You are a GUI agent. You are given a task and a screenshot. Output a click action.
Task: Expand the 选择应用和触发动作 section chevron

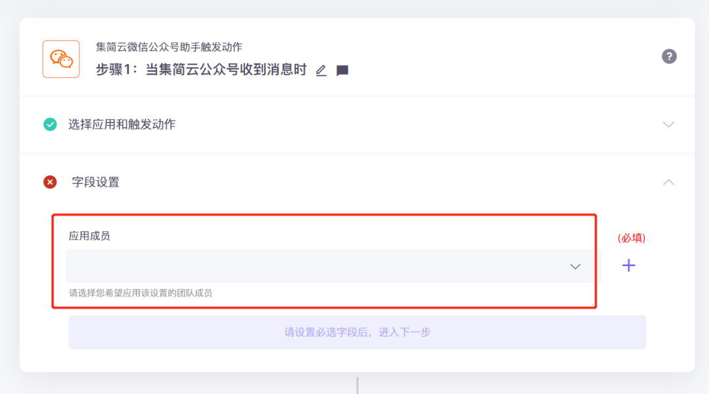tap(668, 124)
